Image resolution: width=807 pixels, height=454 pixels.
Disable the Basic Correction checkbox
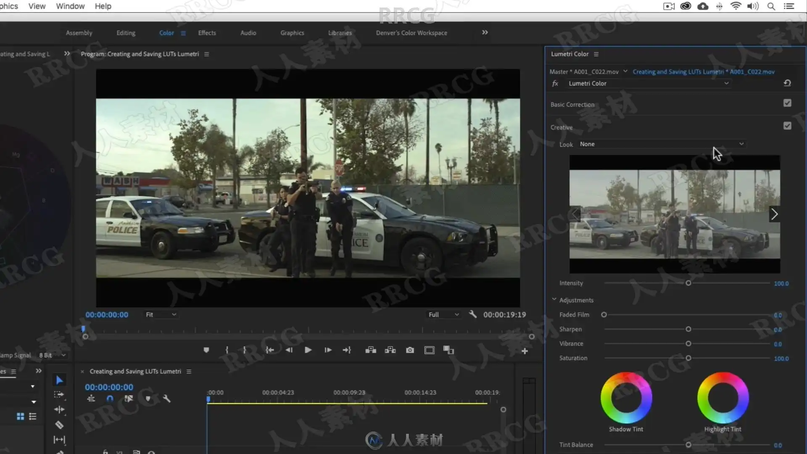tap(787, 103)
